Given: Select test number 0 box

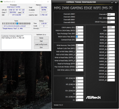Looking at the screenshot, I should 3,23.
